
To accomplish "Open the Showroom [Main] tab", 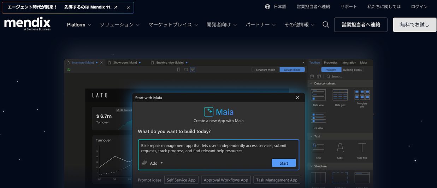I will [x=125, y=63].
